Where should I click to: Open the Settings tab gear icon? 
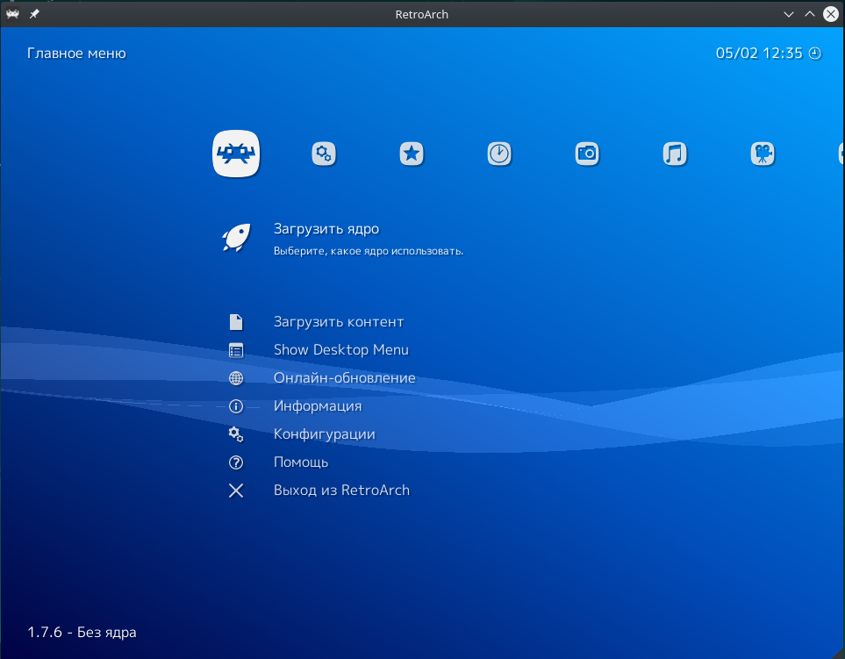[324, 154]
